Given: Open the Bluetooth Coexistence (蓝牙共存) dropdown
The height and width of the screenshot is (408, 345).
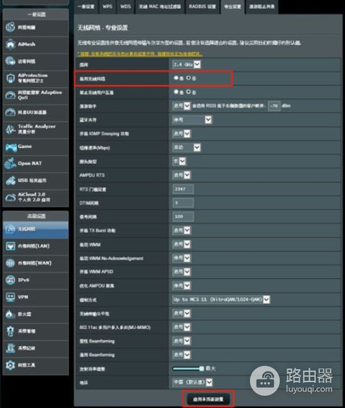Looking at the screenshot, I should coord(192,120).
